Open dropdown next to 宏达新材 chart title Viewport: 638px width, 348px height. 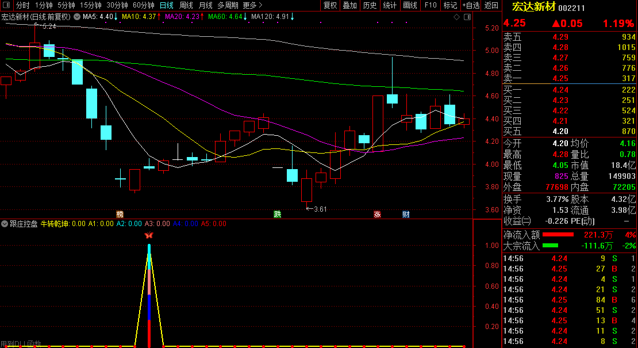77,17
